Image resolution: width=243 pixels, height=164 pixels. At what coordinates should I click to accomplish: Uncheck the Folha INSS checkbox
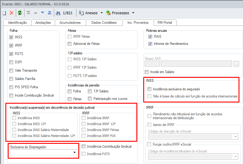click(11, 37)
